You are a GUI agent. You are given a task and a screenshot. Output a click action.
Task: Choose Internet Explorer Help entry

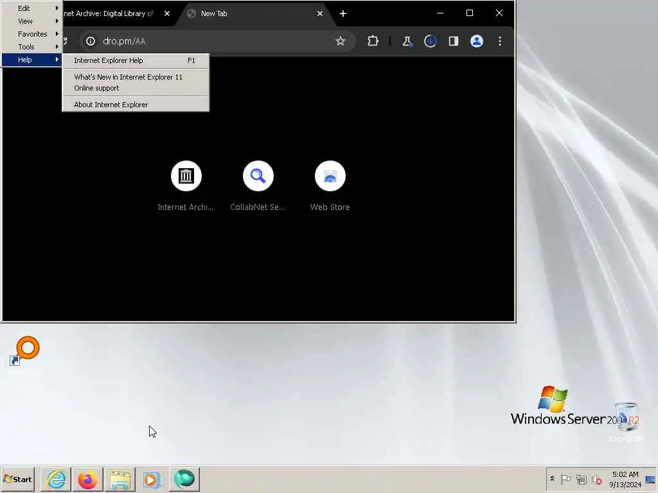point(135,60)
